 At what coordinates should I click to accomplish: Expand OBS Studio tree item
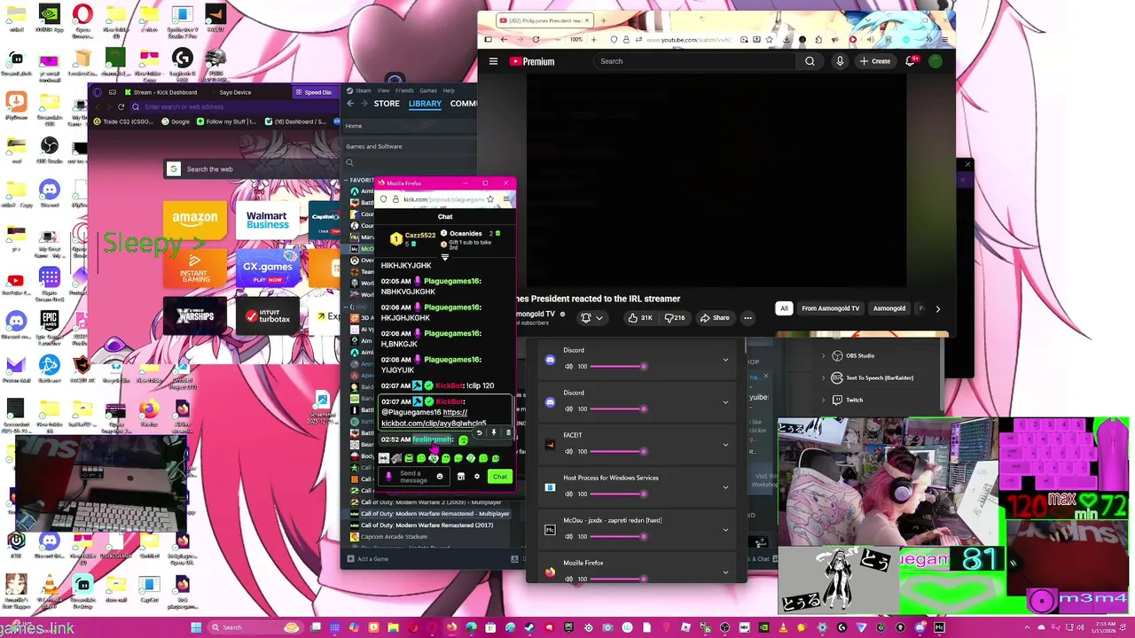(823, 355)
